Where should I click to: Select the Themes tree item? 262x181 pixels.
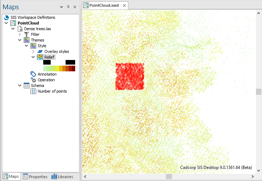(x=38, y=40)
